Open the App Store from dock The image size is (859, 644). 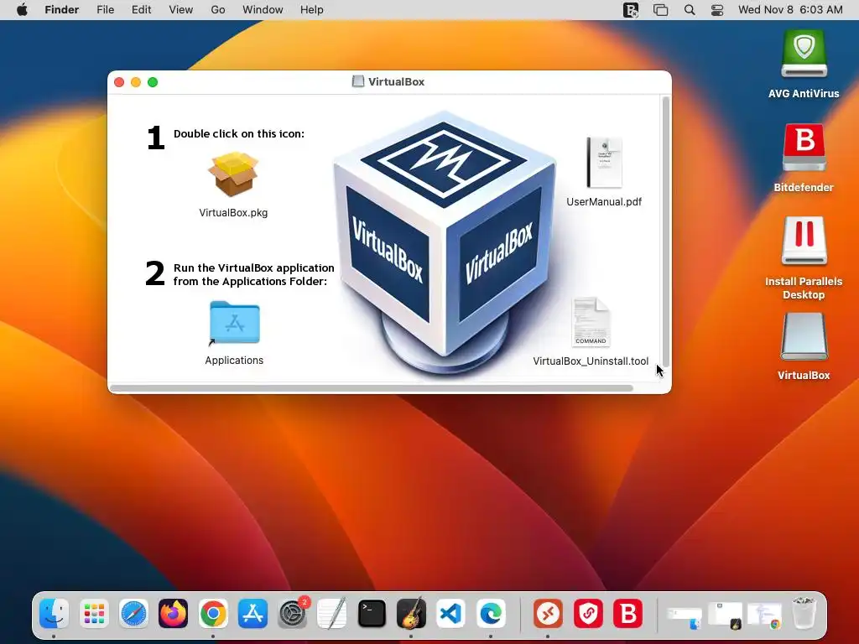(252, 613)
